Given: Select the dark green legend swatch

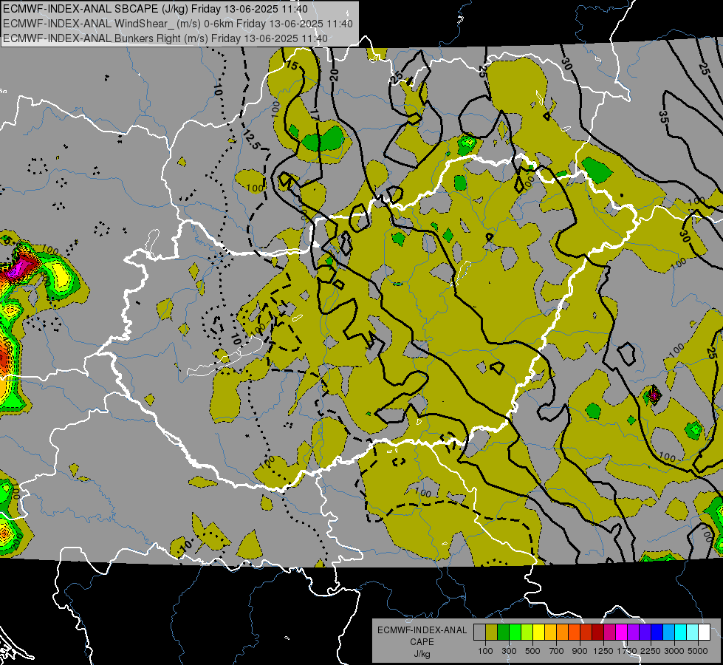Looking at the screenshot, I should tap(503, 632).
